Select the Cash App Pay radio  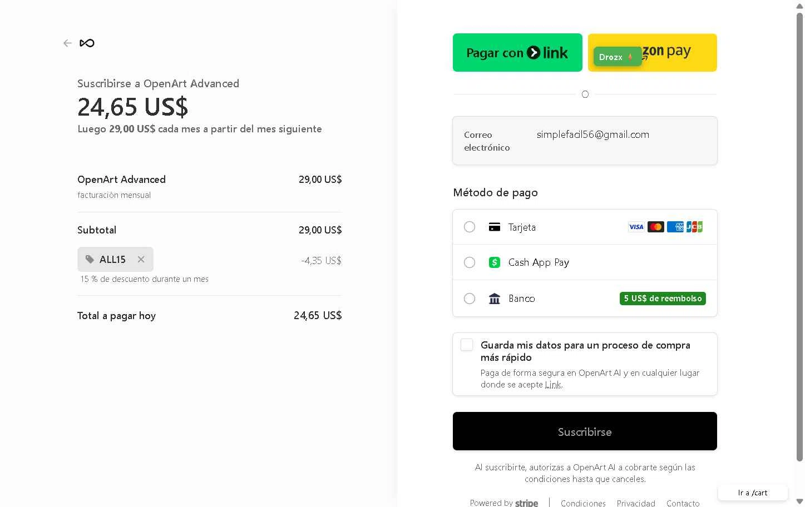[470, 262]
